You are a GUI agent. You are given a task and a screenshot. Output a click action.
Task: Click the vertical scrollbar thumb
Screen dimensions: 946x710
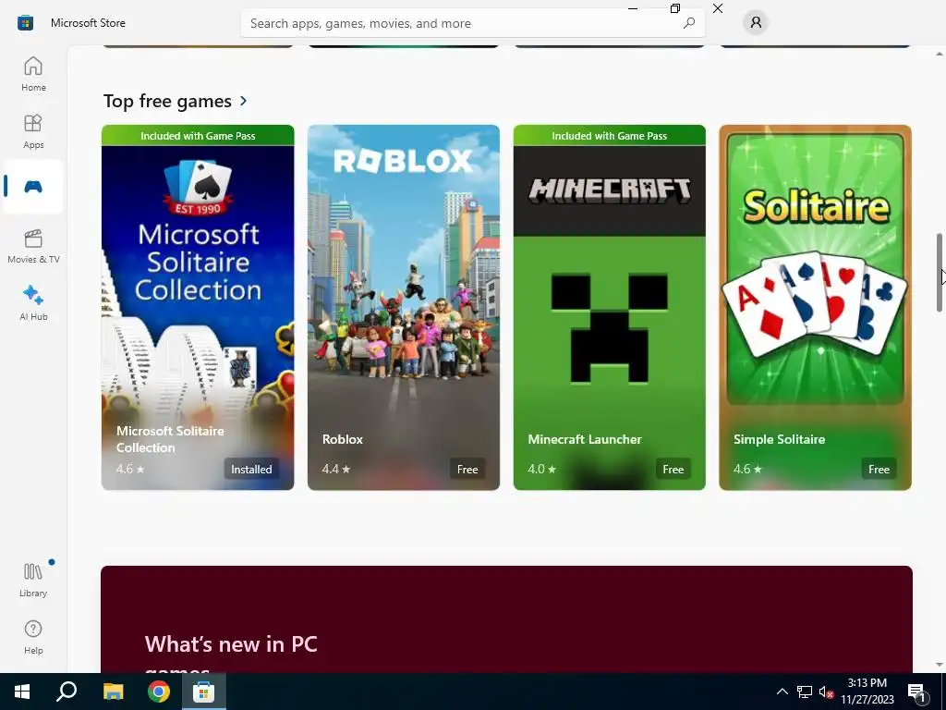tap(939, 272)
